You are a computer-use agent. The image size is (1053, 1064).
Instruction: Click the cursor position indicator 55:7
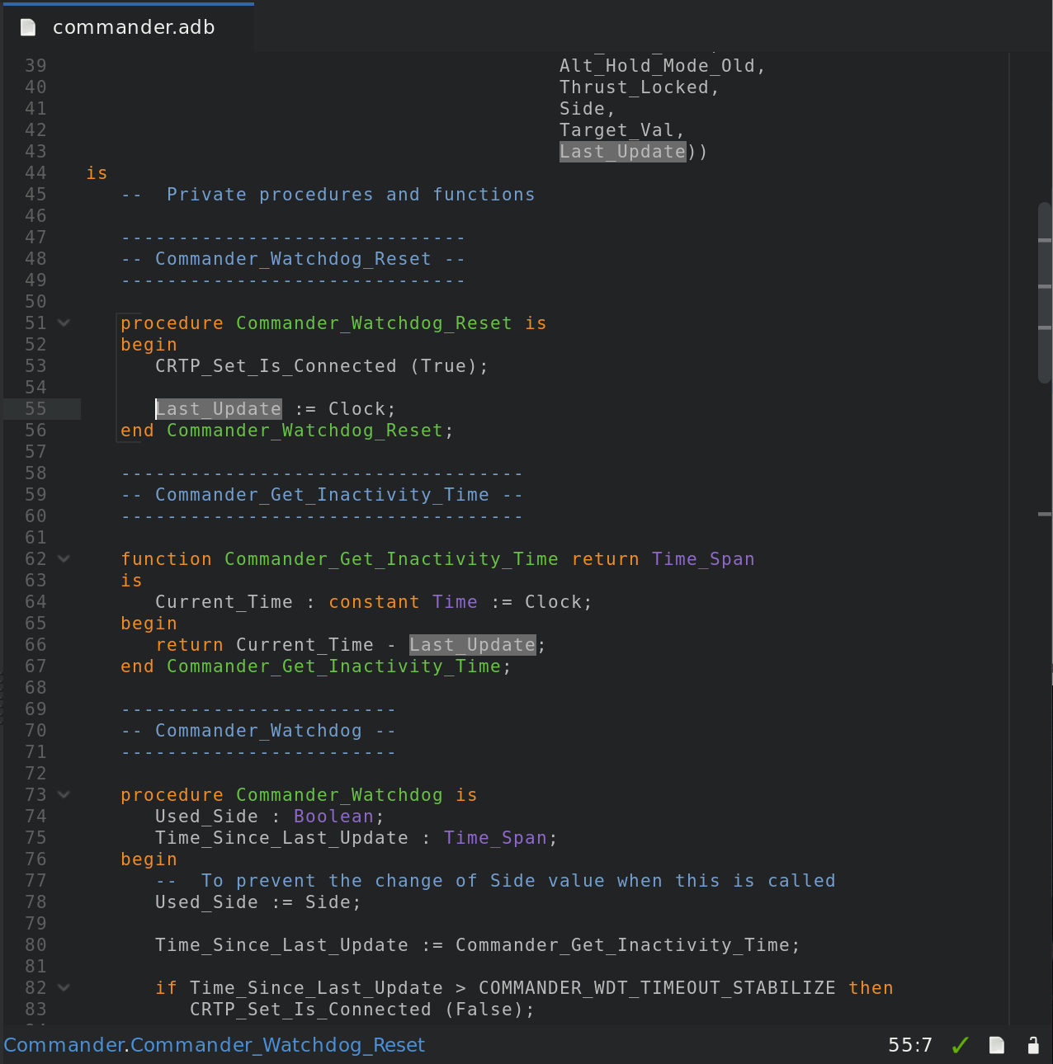click(x=910, y=1046)
